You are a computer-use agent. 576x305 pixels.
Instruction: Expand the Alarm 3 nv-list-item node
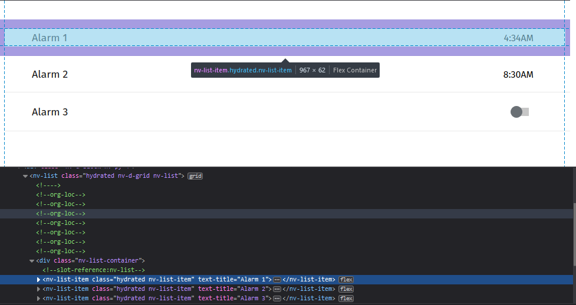tap(38, 299)
